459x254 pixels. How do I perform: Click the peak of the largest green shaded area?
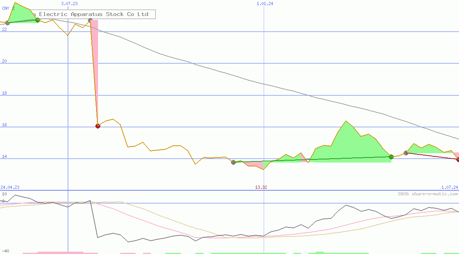pos(346,122)
